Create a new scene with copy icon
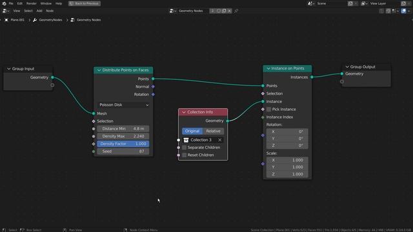The image size is (413, 232). pyautogui.click(x=350, y=3)
